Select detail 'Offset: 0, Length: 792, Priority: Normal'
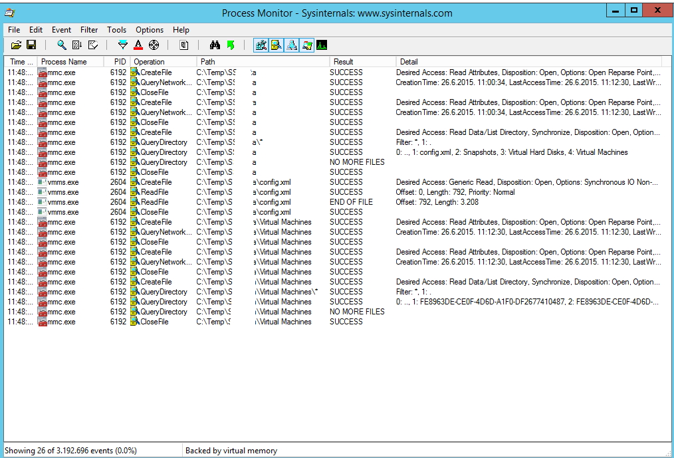 [455, 192]
